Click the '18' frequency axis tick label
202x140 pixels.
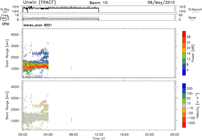click(17, 15)
